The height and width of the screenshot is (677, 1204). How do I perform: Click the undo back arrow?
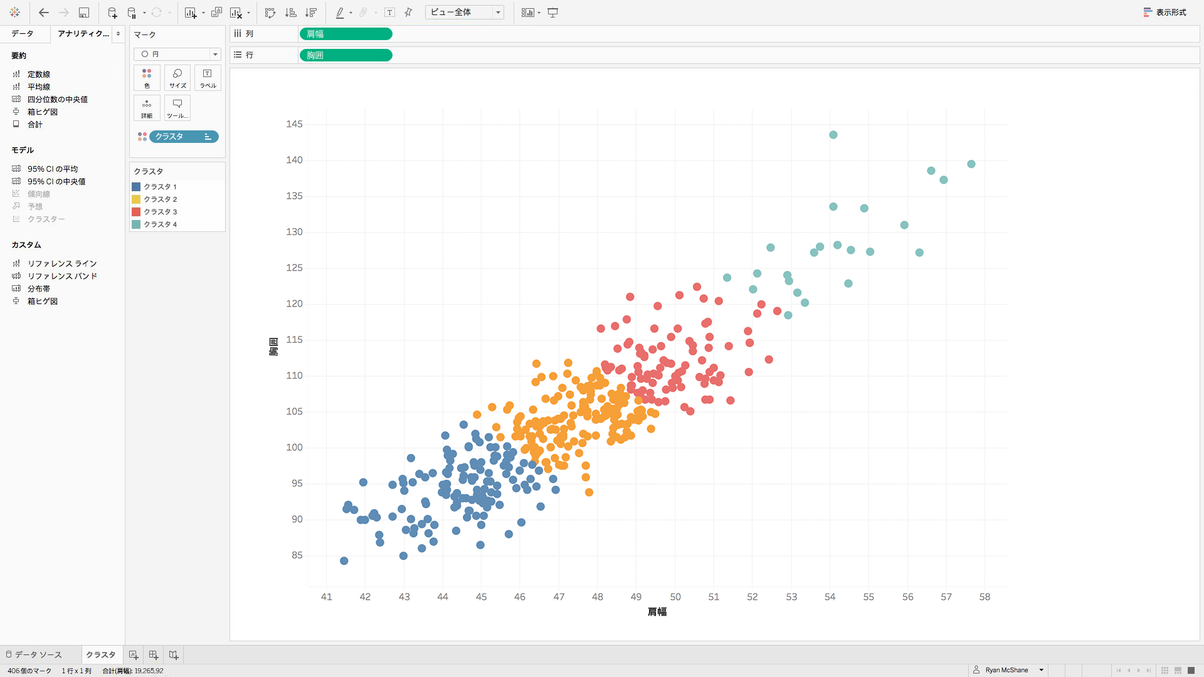(43, 13)
